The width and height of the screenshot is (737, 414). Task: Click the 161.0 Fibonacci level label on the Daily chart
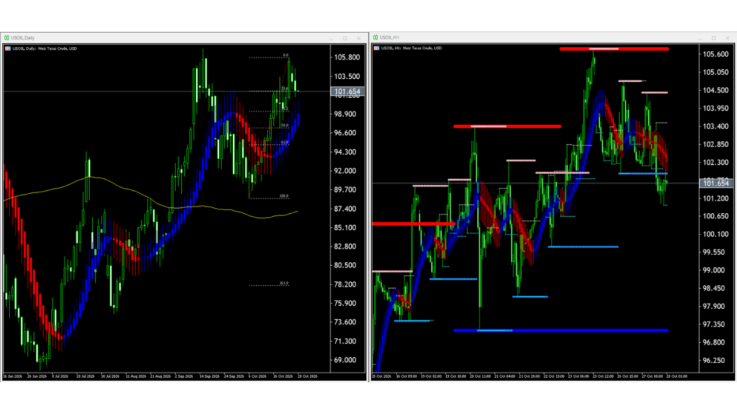tap(284, 283)
